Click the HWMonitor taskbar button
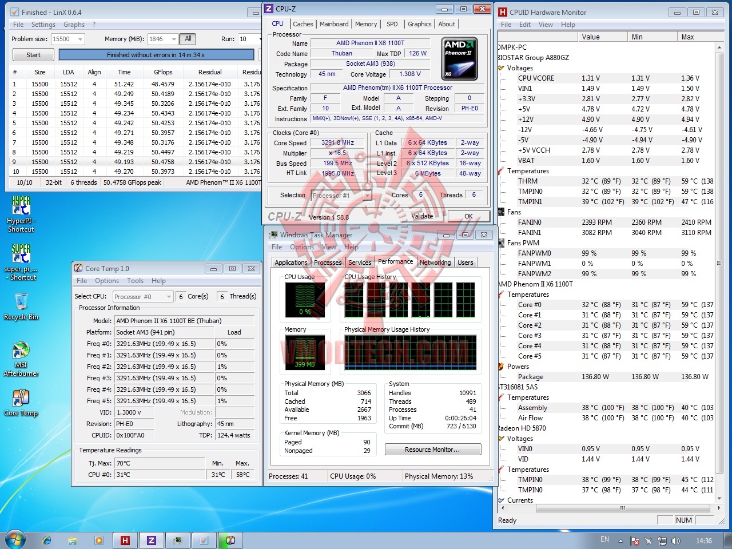 pos(125,540)
